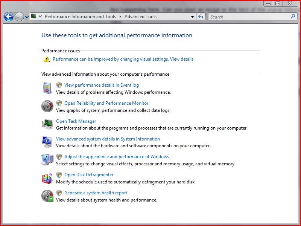Open Task Manager link
The image size is (301, 226).
tap(76, 121)
